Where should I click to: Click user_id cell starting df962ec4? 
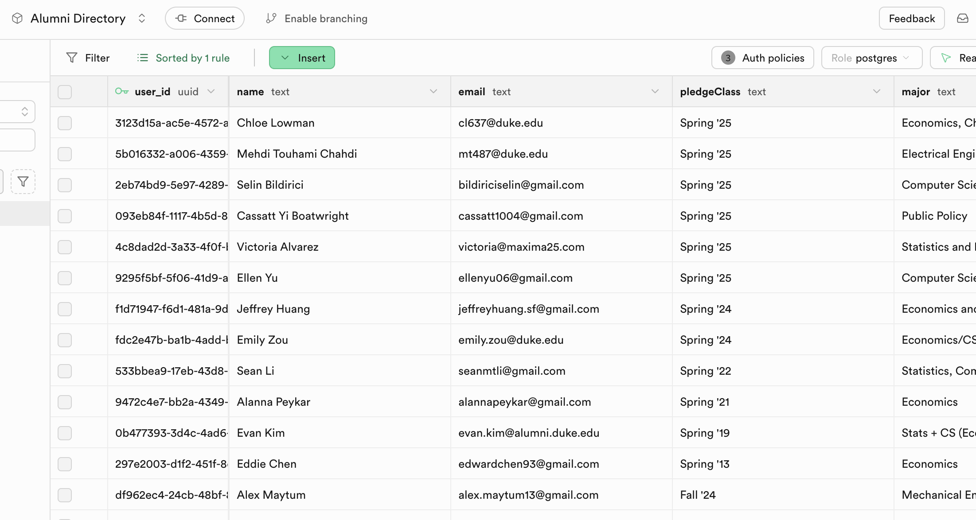[x=168, y=495]
